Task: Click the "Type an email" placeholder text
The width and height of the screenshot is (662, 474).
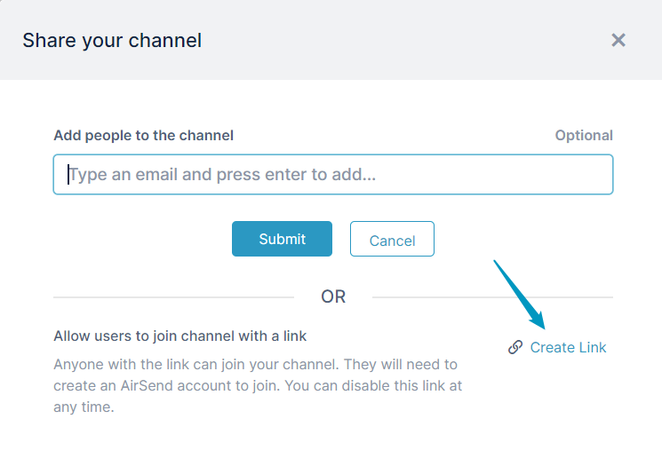Action: [222, 174]
